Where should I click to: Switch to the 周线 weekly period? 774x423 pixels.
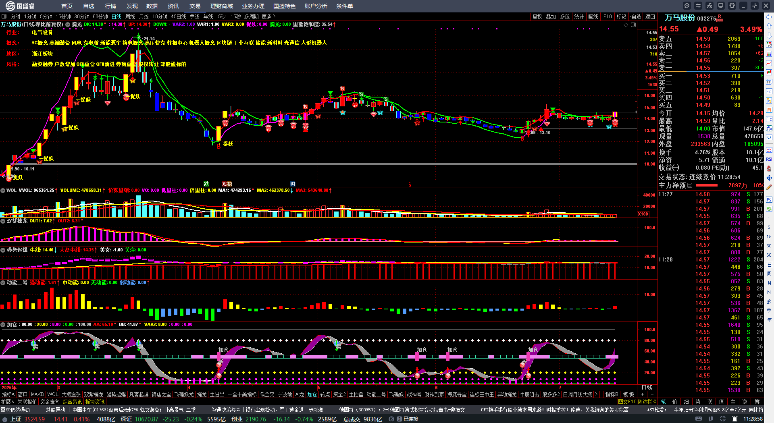click(130, 17)
